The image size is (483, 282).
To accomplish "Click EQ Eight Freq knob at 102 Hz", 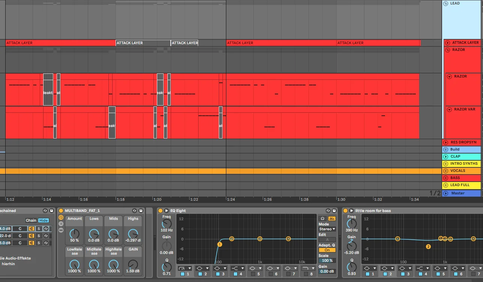I will [x=166, y=224].
